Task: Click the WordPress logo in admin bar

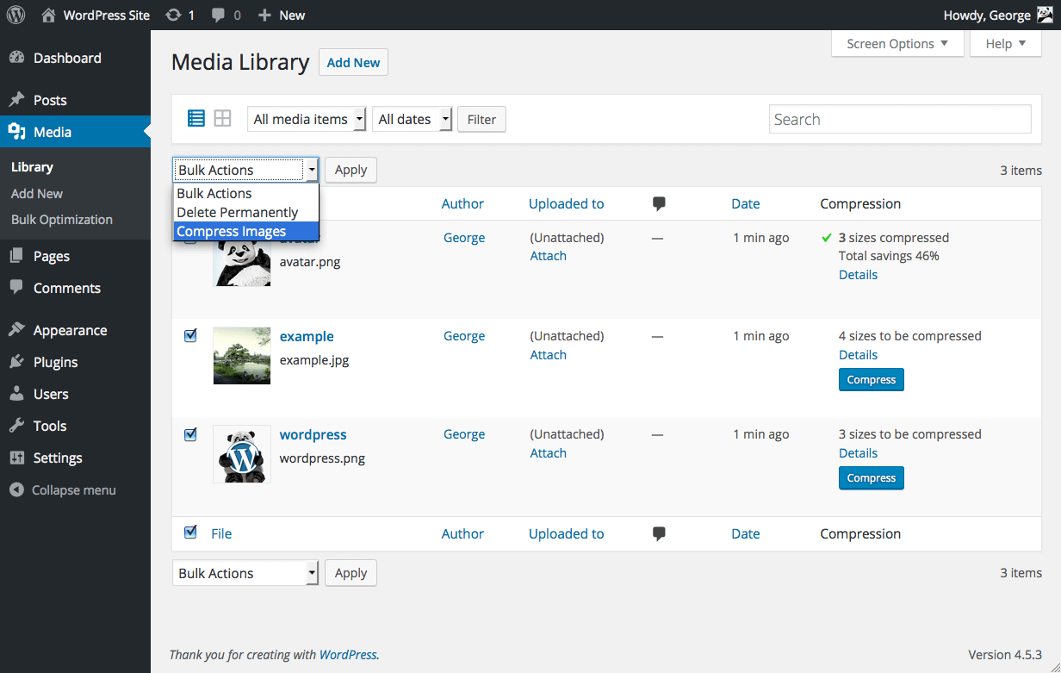Action: point(16,15)
